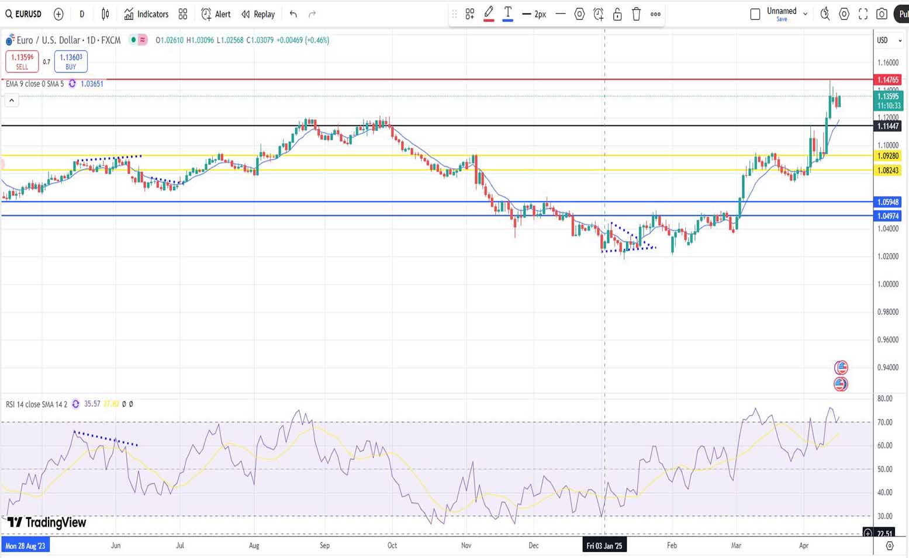909x558 pixels.
Task: Click the lock icon in drawing toolbar
Action: pyautogui.click(x=617, y=14)
